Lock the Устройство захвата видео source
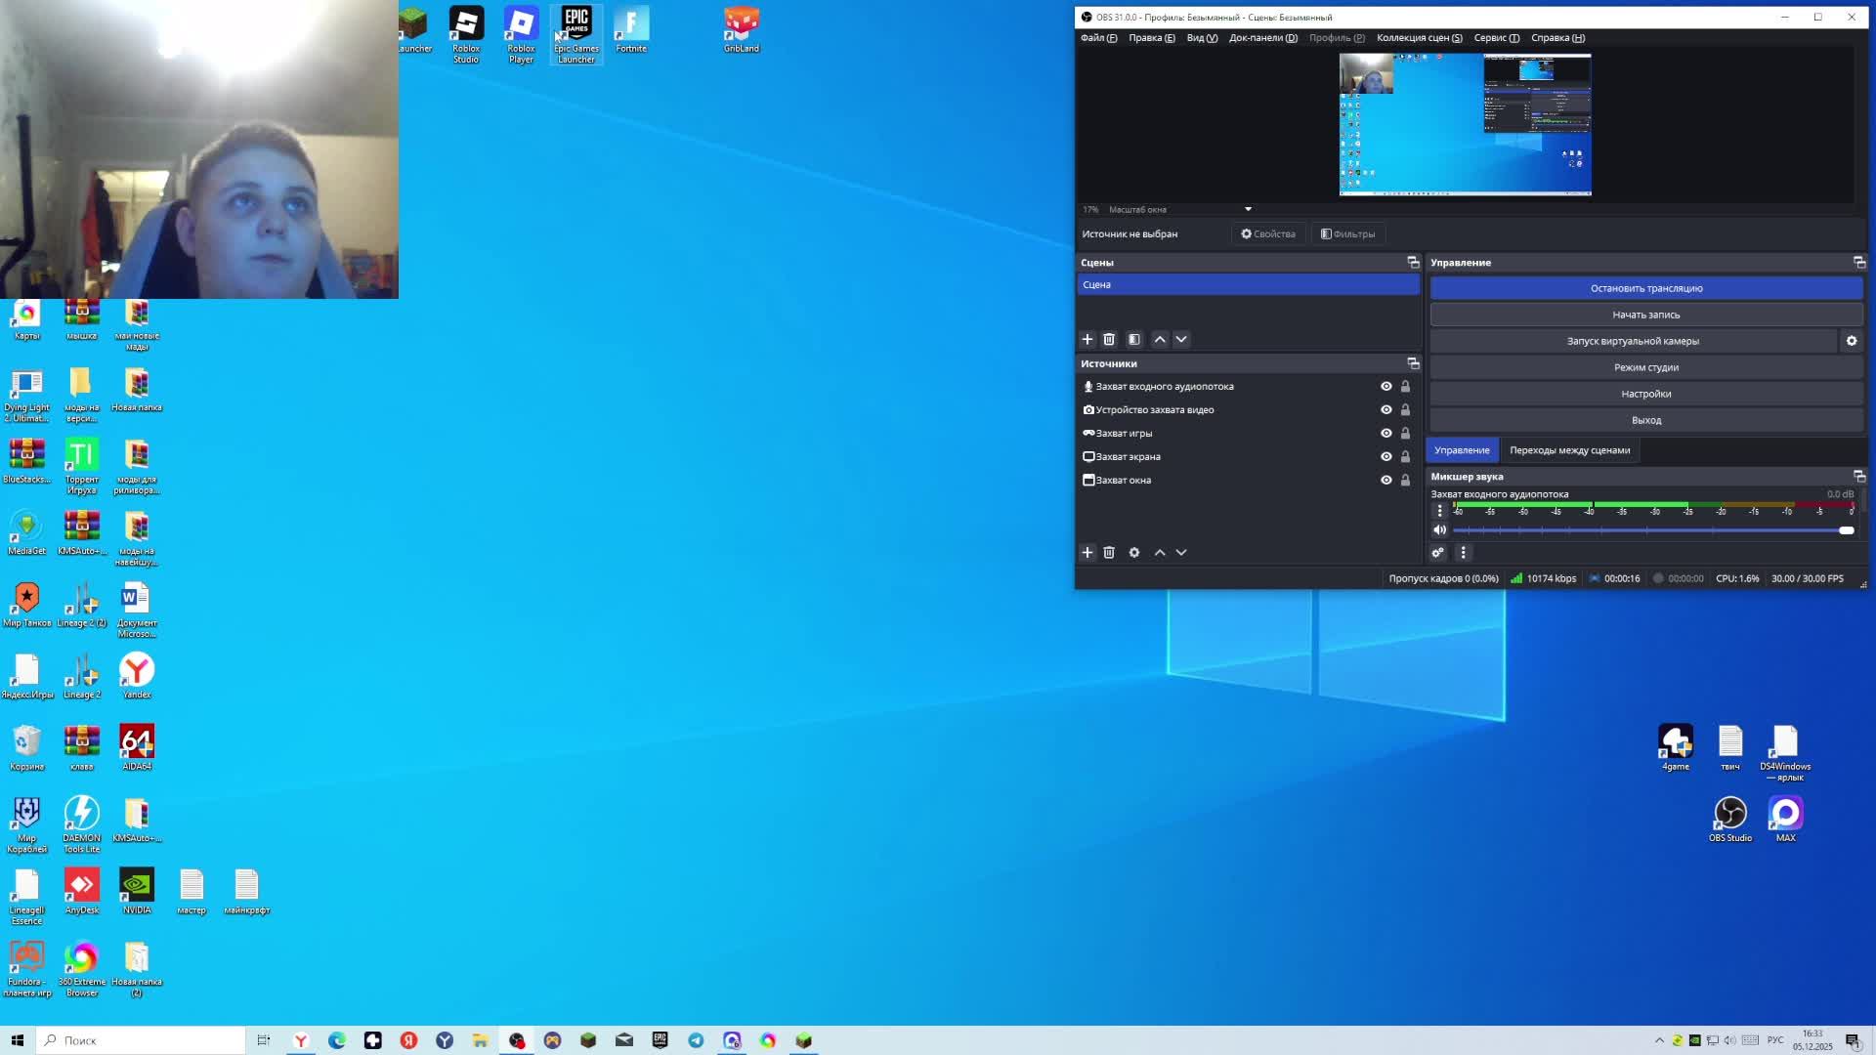 (x=1406, y=410)
